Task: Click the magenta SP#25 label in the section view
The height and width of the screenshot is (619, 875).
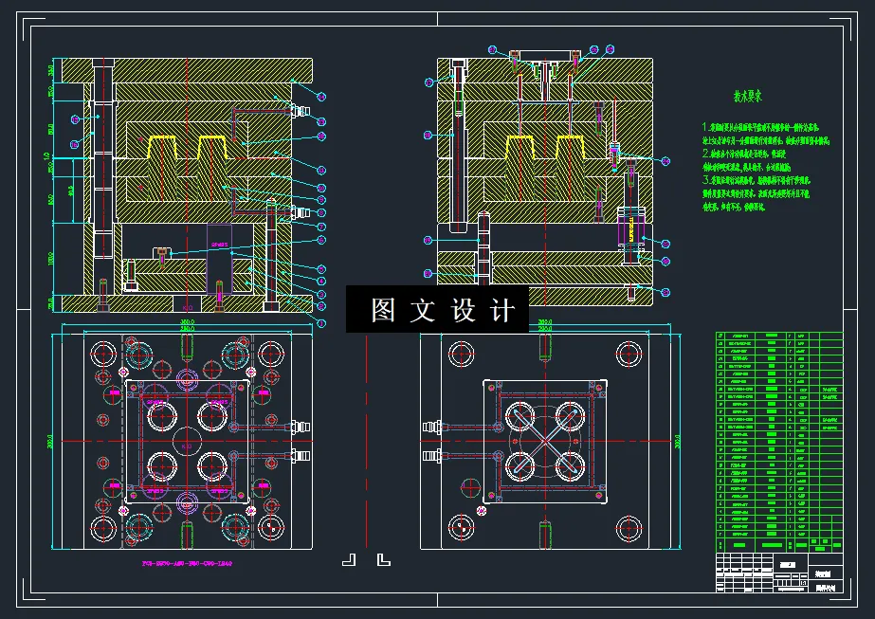Action: 219,245
